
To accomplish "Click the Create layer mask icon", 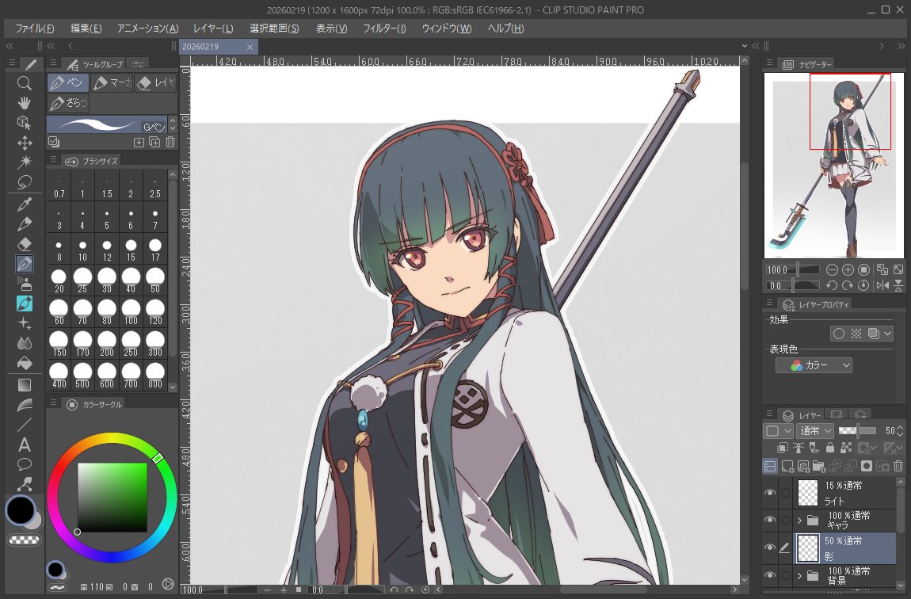I will tap(867, 466).
